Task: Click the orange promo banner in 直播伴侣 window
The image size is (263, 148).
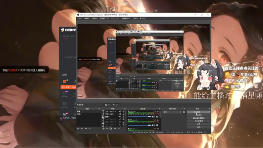Action: click(68, 87)
